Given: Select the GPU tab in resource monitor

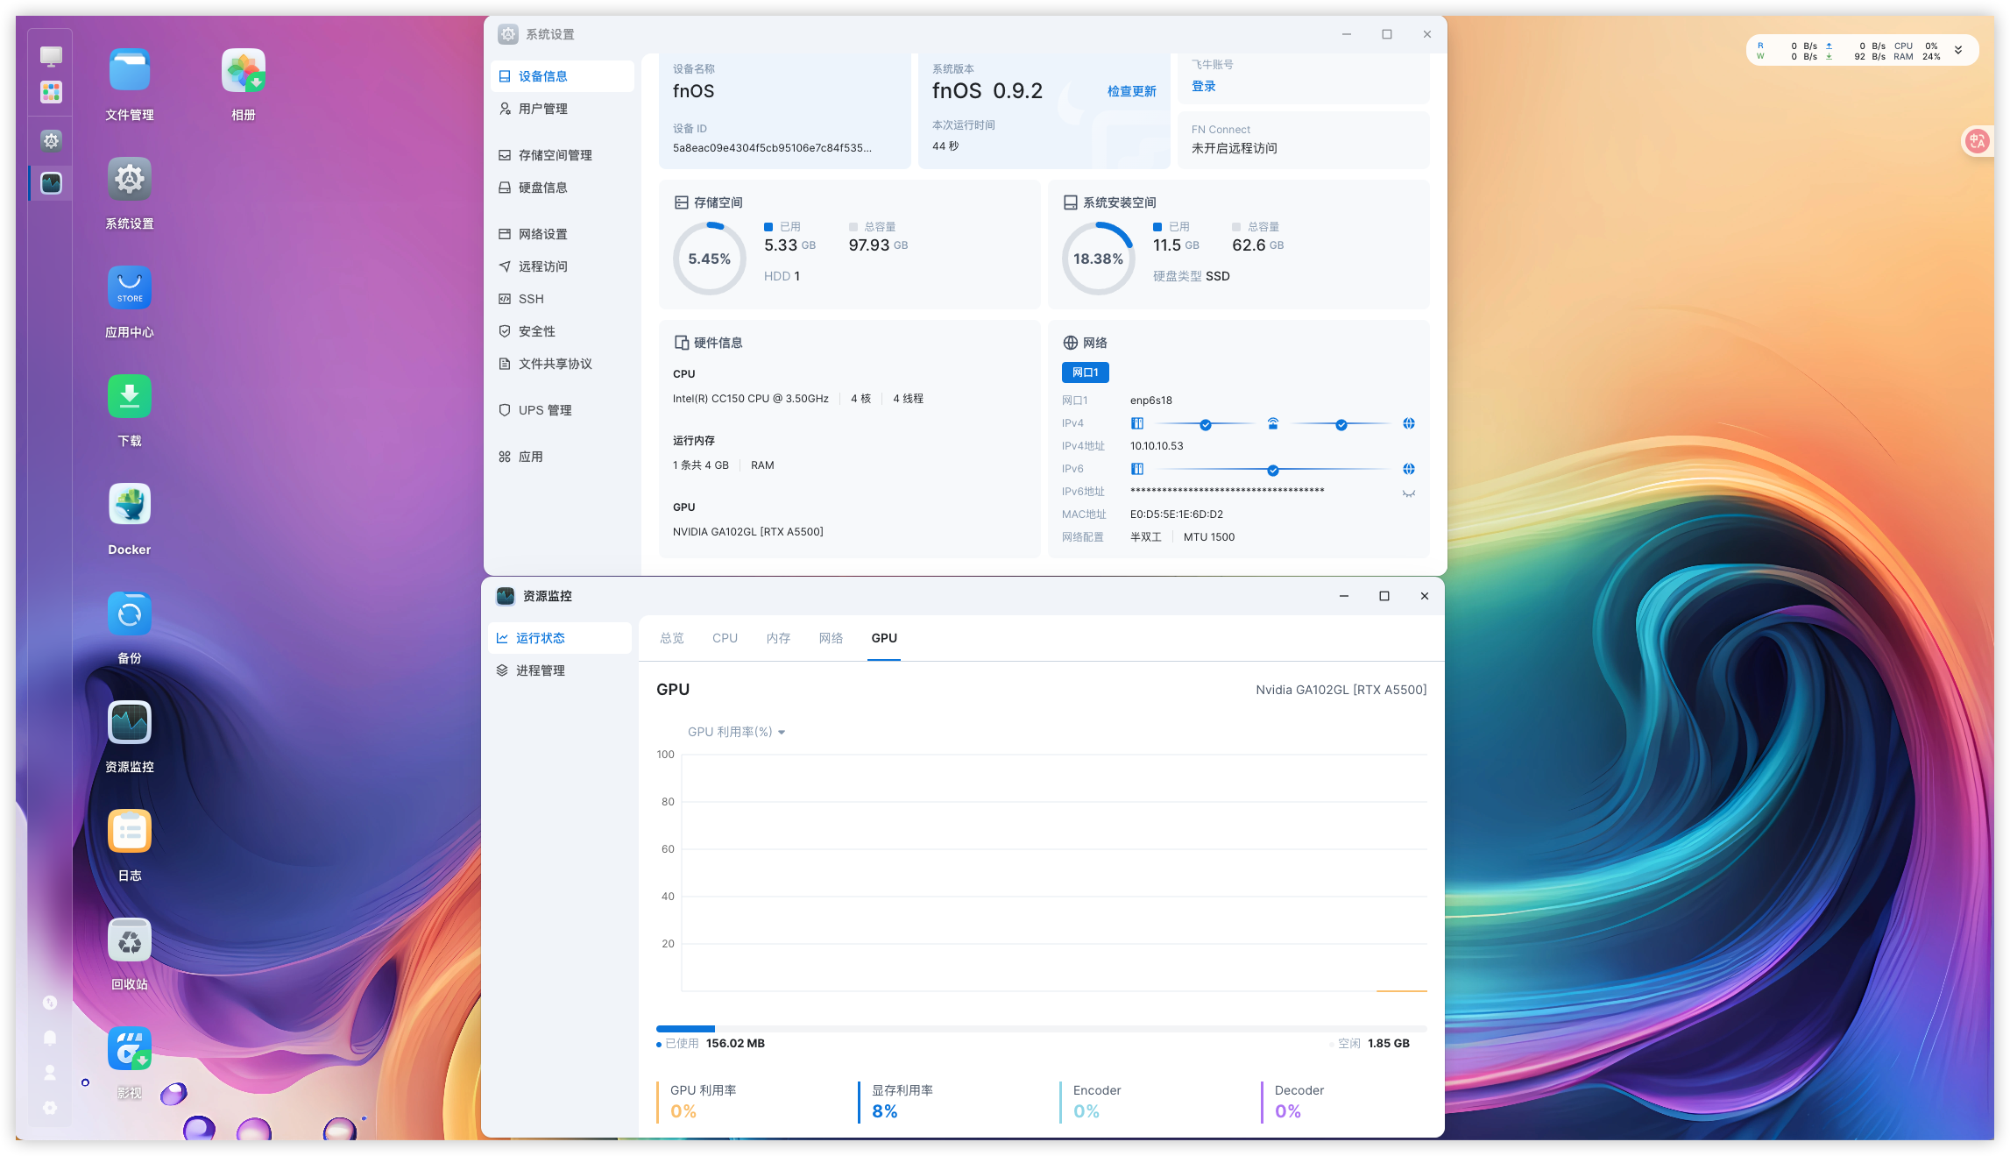Looking at the screenshot, I should [x=884, y=638].
